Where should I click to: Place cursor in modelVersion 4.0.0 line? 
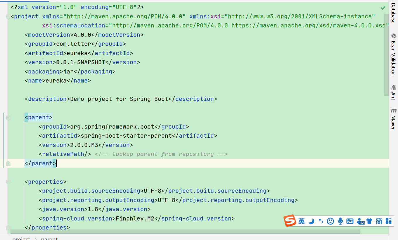coord(84,35)
